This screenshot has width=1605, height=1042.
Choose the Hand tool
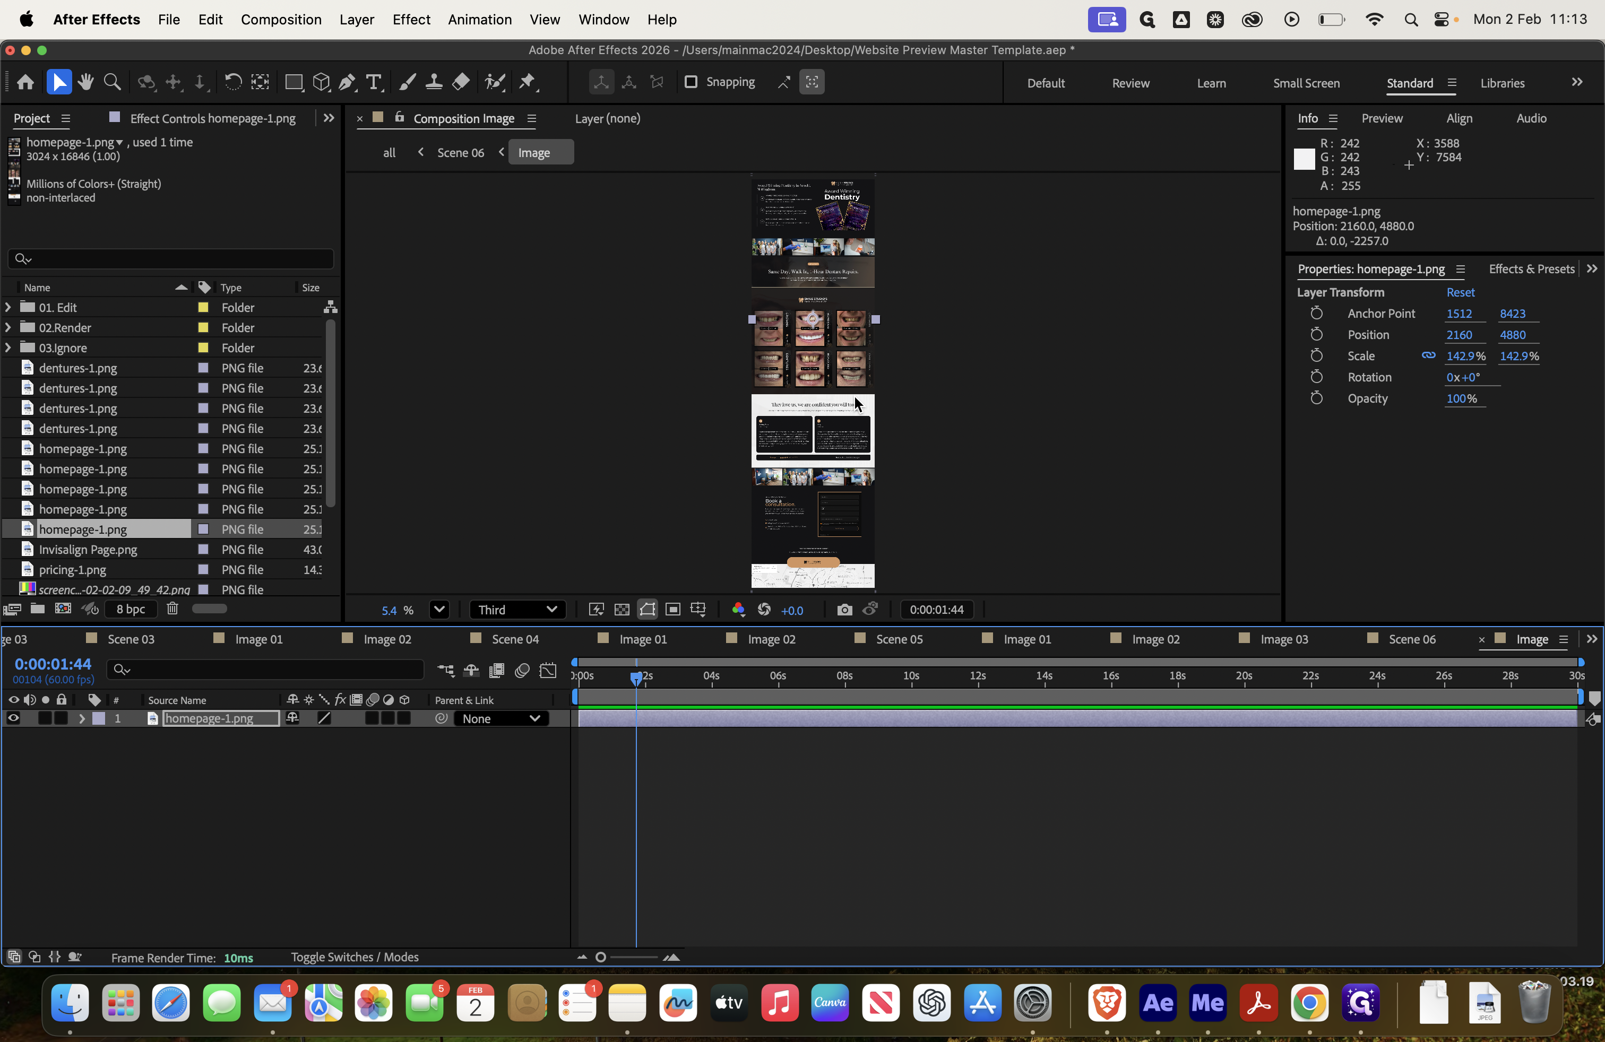[x=85, y=82]
